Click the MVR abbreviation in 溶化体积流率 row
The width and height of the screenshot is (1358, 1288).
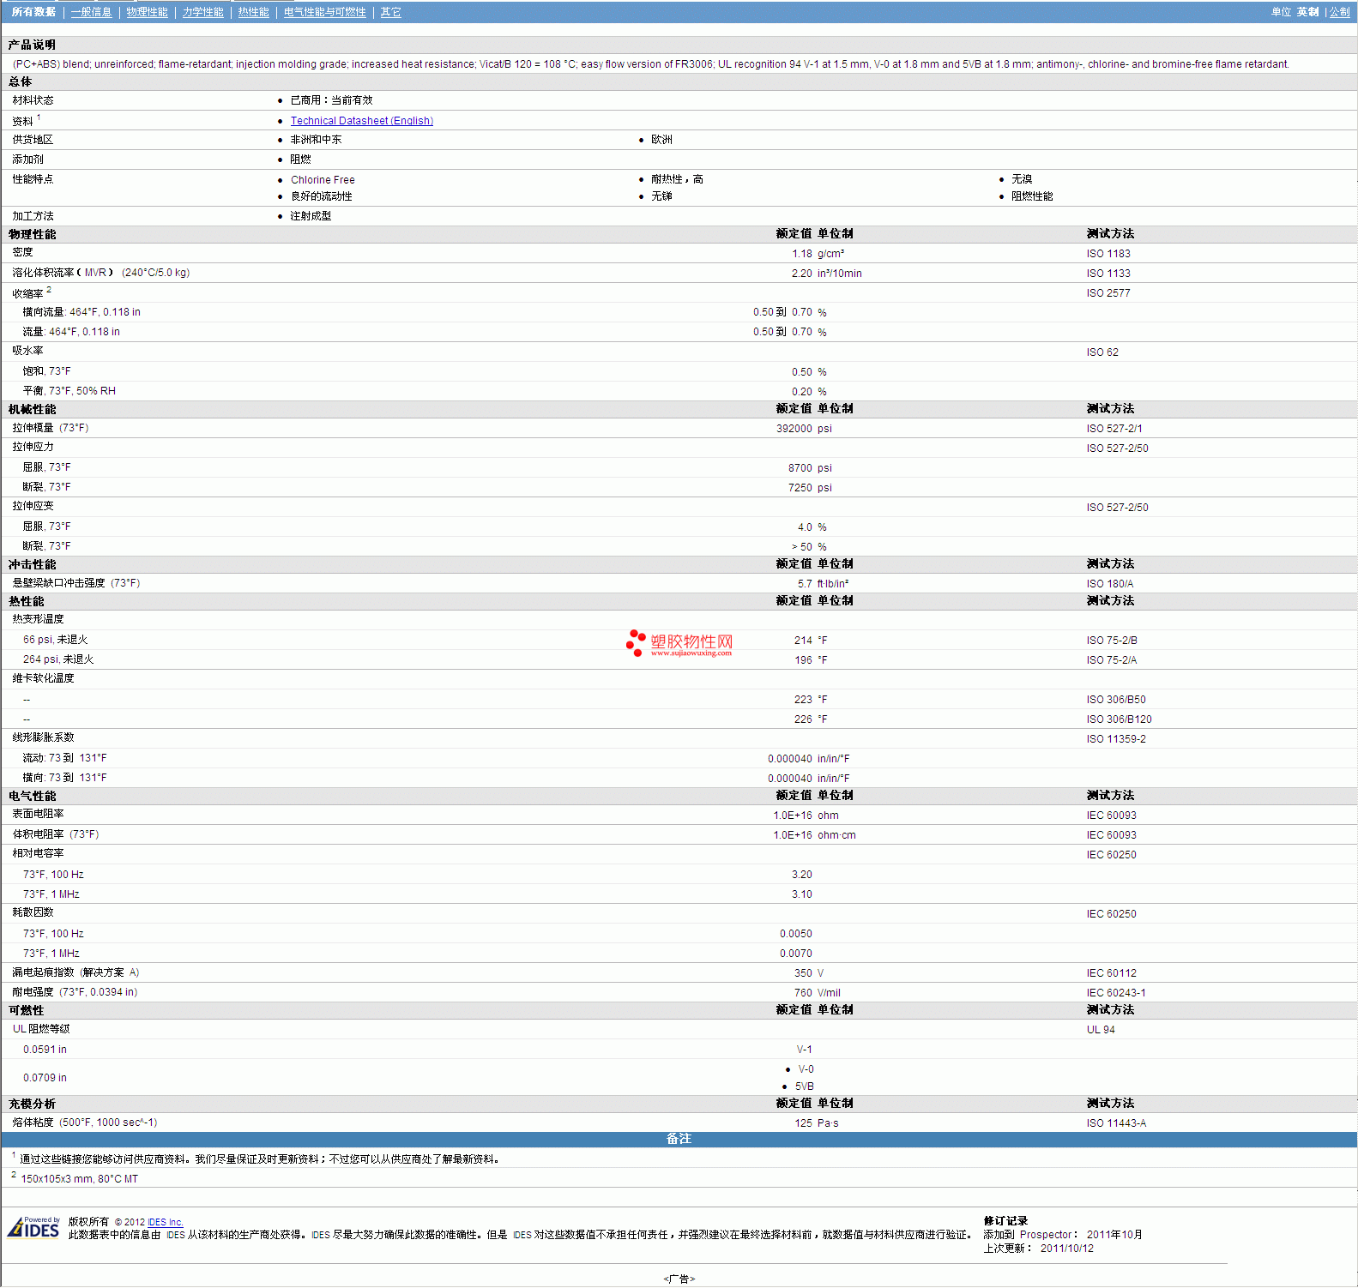(95, 273)
